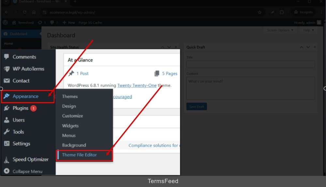Select Customize in Appearance submenu
326x187 pixels.
[x=72, y=116]
